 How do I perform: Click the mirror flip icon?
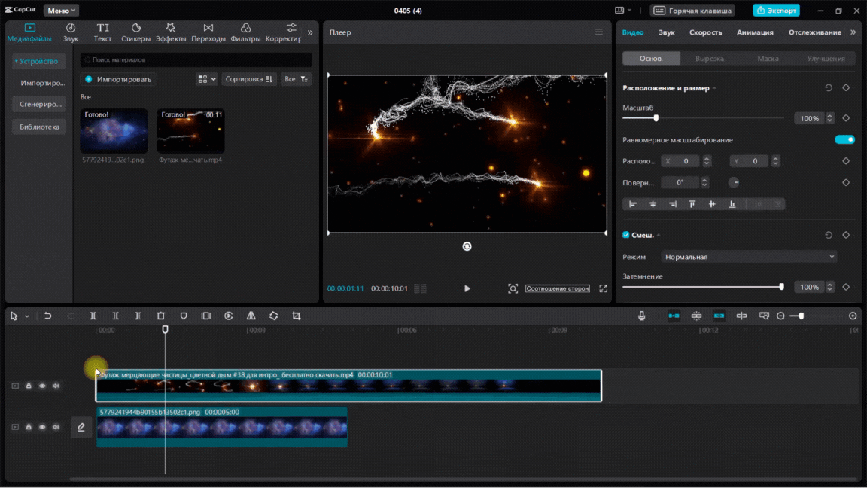point(251,316)
